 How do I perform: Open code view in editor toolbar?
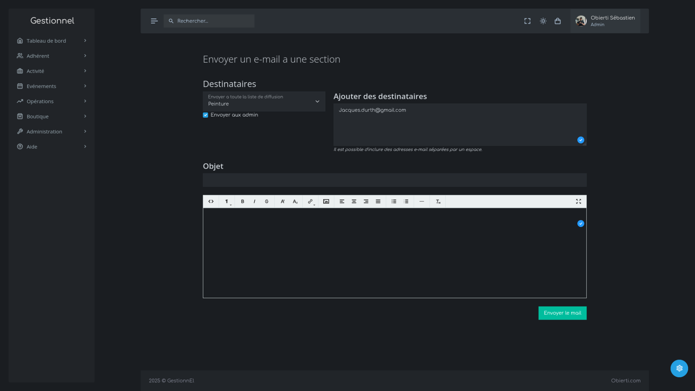[x=211, y=202]
